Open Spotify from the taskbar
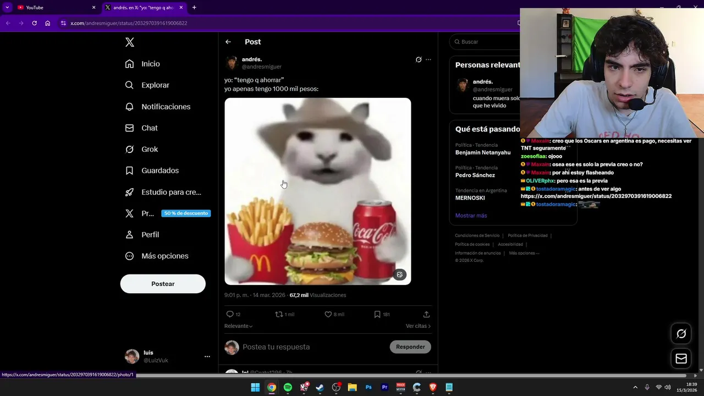 pos(288,387)
